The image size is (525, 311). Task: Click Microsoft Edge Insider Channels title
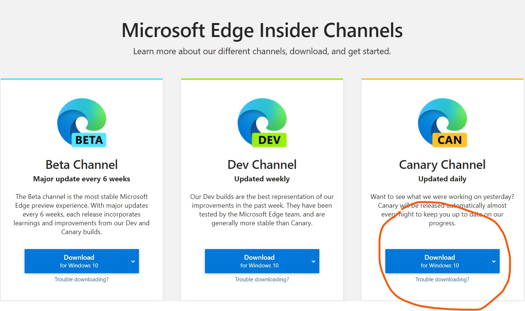262,30
